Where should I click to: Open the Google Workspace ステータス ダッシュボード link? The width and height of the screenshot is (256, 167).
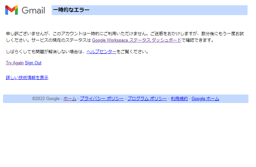pos(137,40)
